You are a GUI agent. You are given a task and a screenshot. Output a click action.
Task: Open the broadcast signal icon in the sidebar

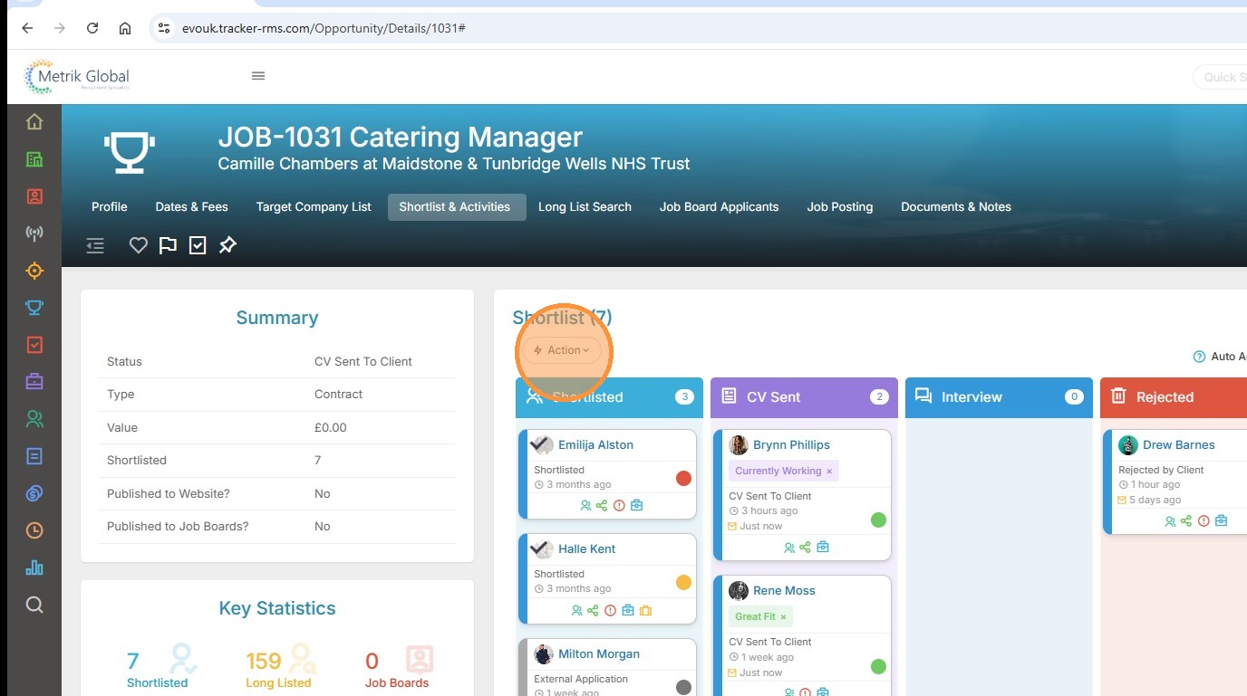tap(34, 234)
